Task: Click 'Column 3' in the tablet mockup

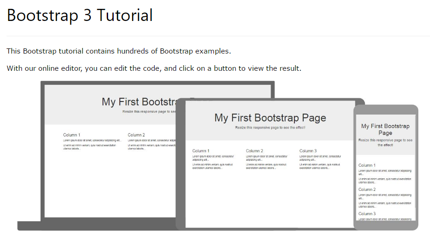Action: tap(308, 151)
